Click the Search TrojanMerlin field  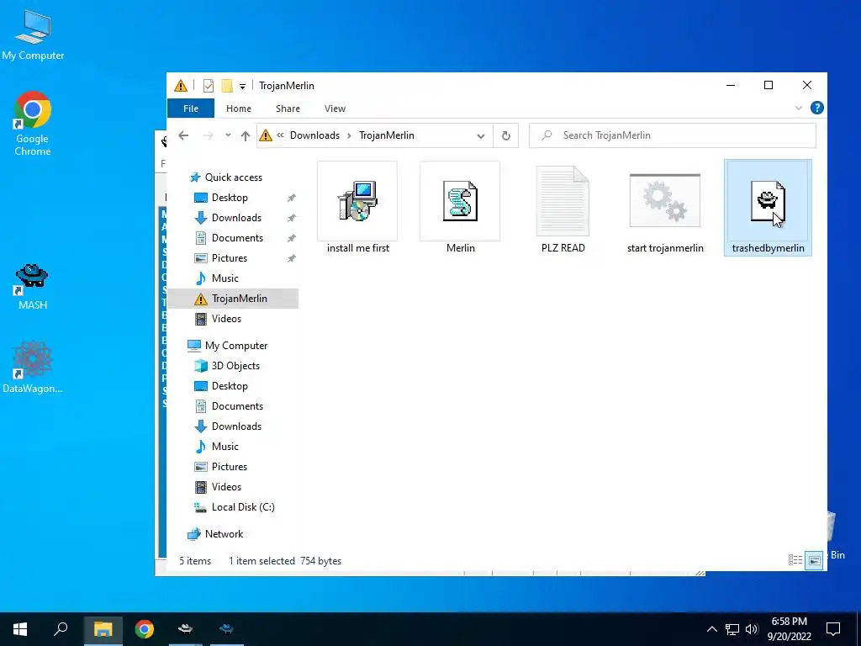coord(672,135)
